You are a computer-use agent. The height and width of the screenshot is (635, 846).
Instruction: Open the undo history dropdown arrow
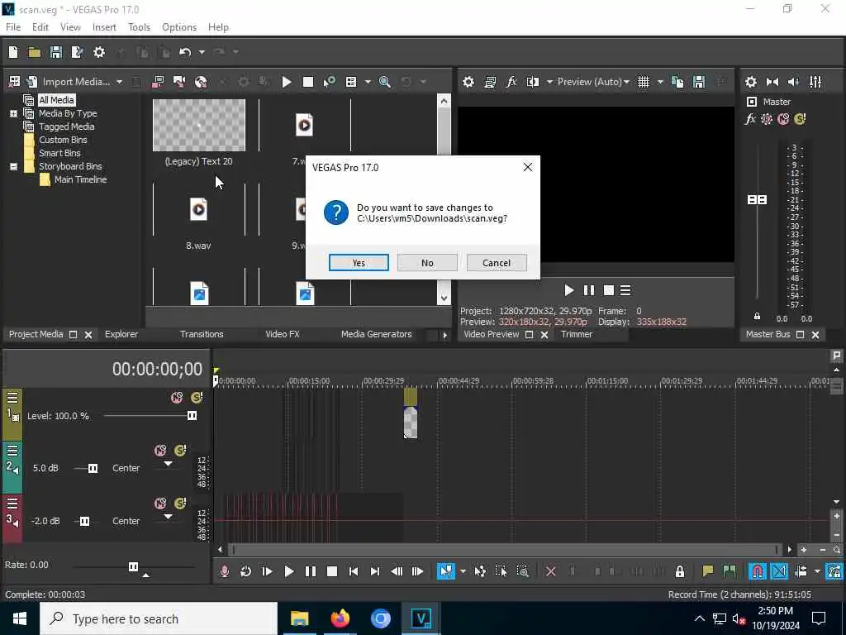202,52
